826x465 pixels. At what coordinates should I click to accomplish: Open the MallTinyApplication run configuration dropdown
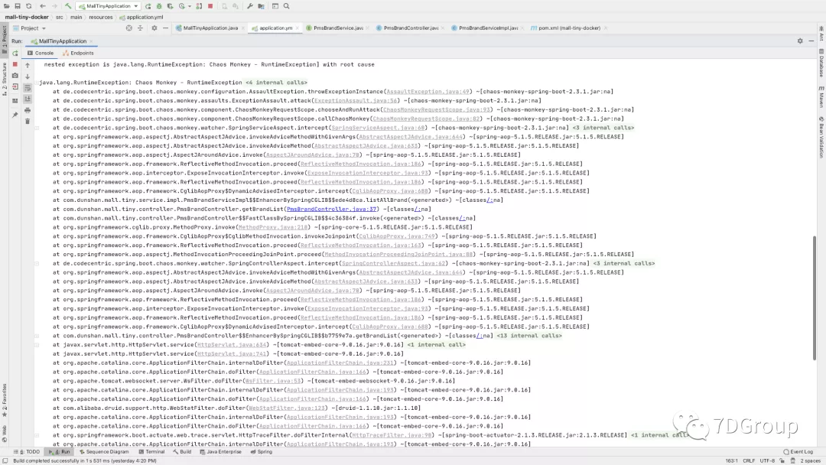(x=109, y=6)
